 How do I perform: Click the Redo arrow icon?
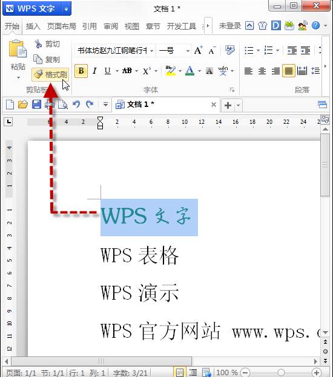90,105
